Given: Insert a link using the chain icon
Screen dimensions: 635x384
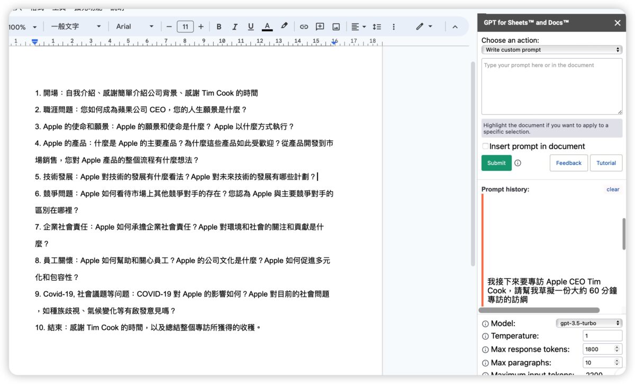Looking at the screenshot, I should (x=304, y=26).
